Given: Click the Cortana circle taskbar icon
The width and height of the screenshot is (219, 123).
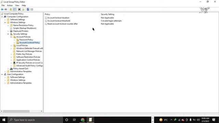Looking at the screenshot, I should click(x=67, y=120).
